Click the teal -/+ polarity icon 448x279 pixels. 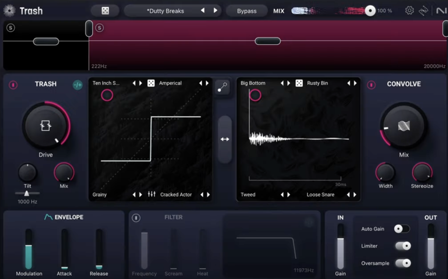pos(77,85)
